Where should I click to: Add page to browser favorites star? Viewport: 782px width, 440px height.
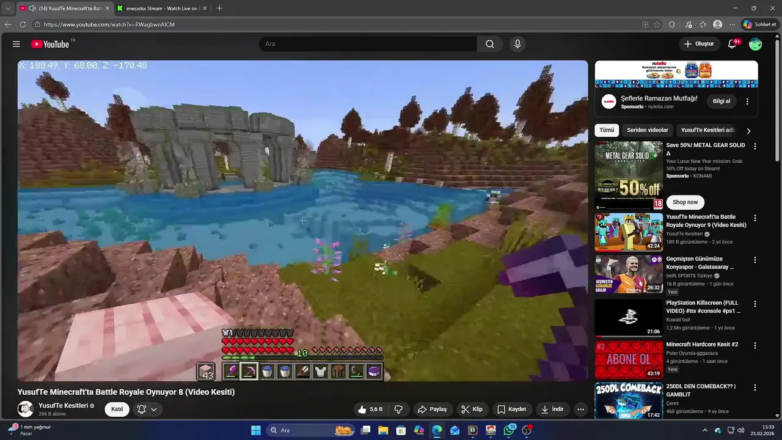(x=657, y=24)
